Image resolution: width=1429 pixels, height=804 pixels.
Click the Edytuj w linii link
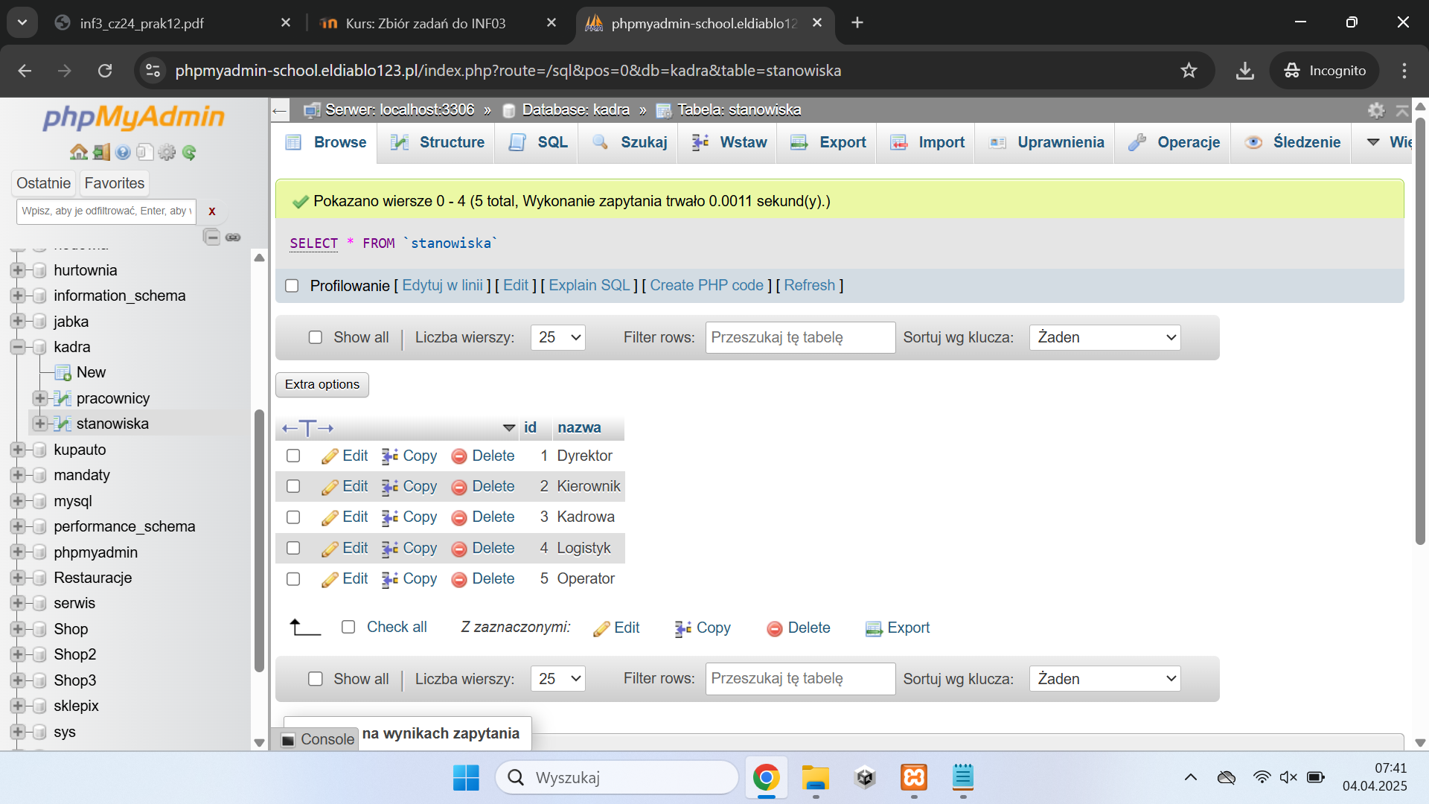(x=442, y=286)
